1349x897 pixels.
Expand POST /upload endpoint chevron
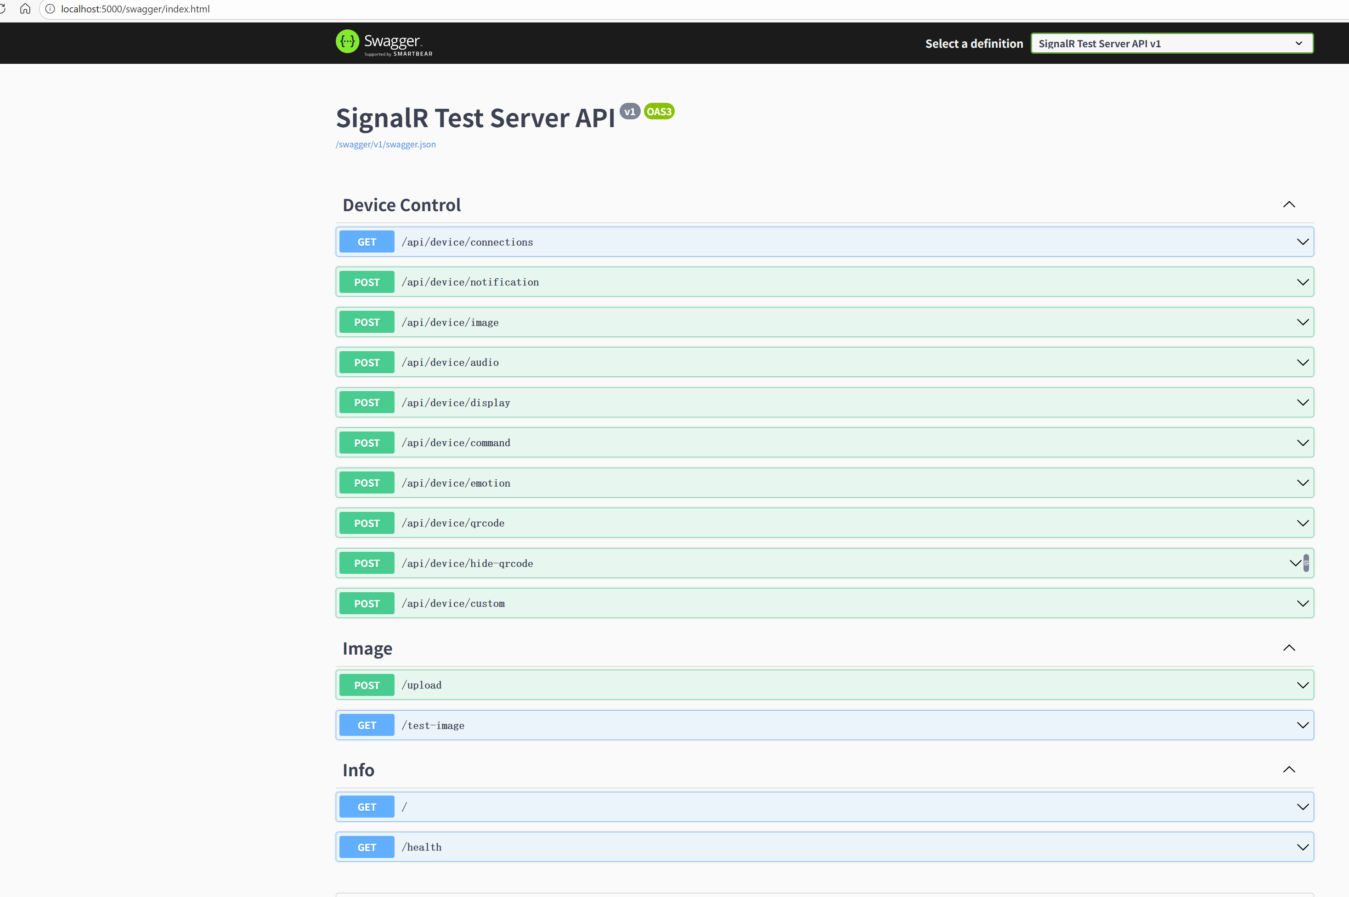(1302, 685)
